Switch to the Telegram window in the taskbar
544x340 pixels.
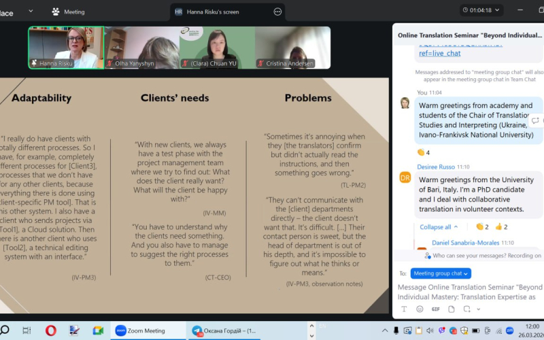224,330
